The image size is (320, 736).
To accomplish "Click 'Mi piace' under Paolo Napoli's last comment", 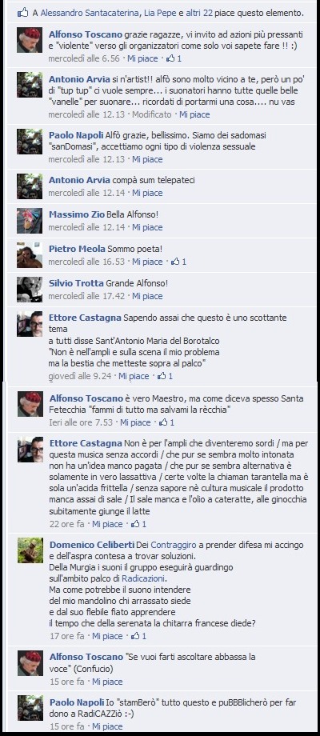I will [107, 726].
